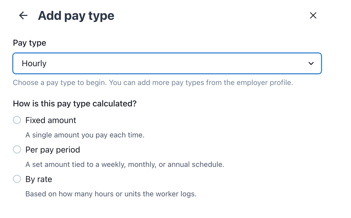Close the Add pay type panel

click(x=313, y=16)
